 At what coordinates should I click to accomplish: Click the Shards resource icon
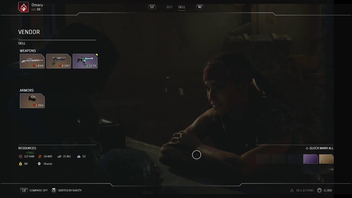point(39,164)
